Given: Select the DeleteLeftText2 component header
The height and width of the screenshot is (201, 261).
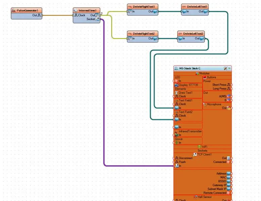Looking at the screenshot, I should pos(191,33).
